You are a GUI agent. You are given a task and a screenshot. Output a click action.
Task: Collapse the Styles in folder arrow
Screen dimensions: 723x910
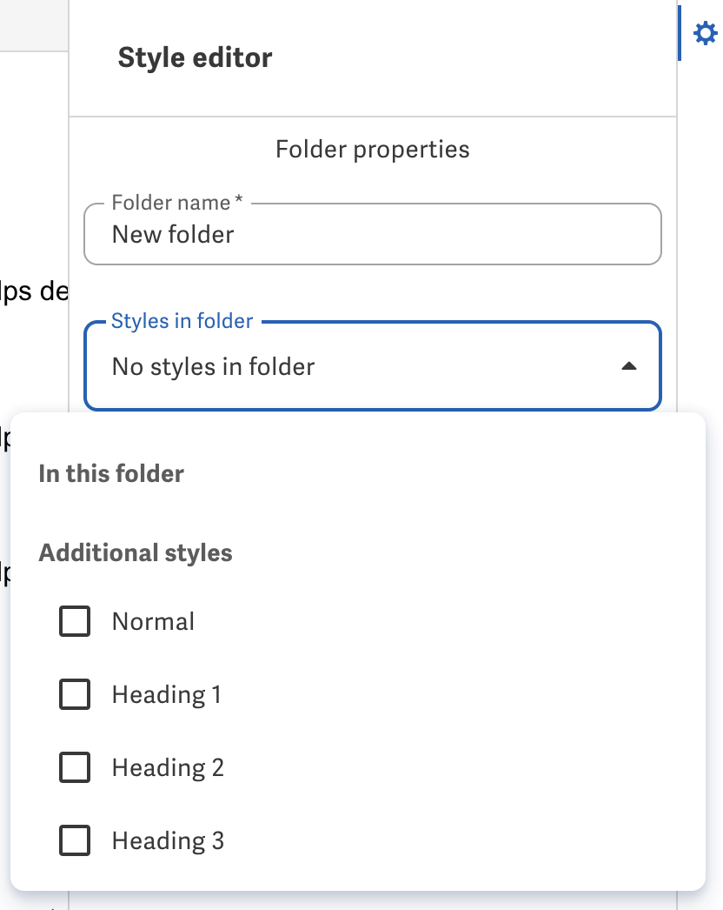629,366
